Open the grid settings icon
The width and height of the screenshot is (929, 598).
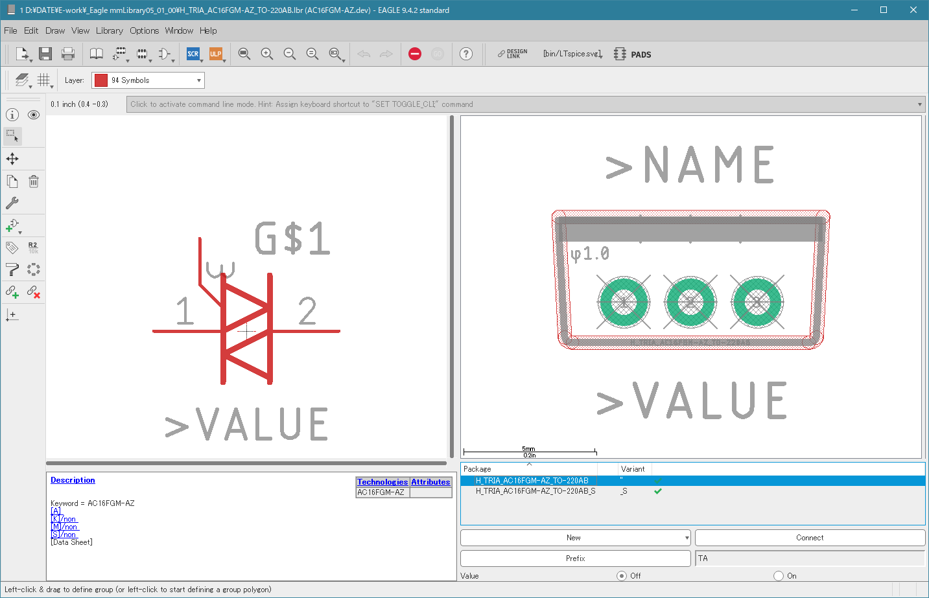(44, 80)
